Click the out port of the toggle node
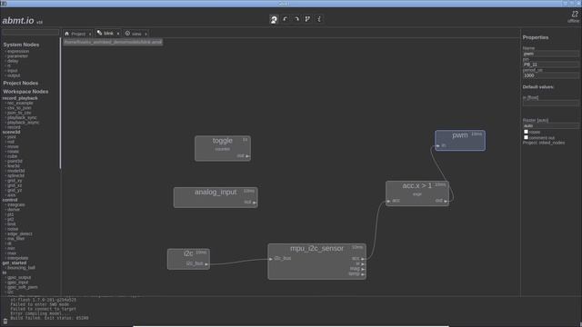582x327 pixels. coord(247,156)
